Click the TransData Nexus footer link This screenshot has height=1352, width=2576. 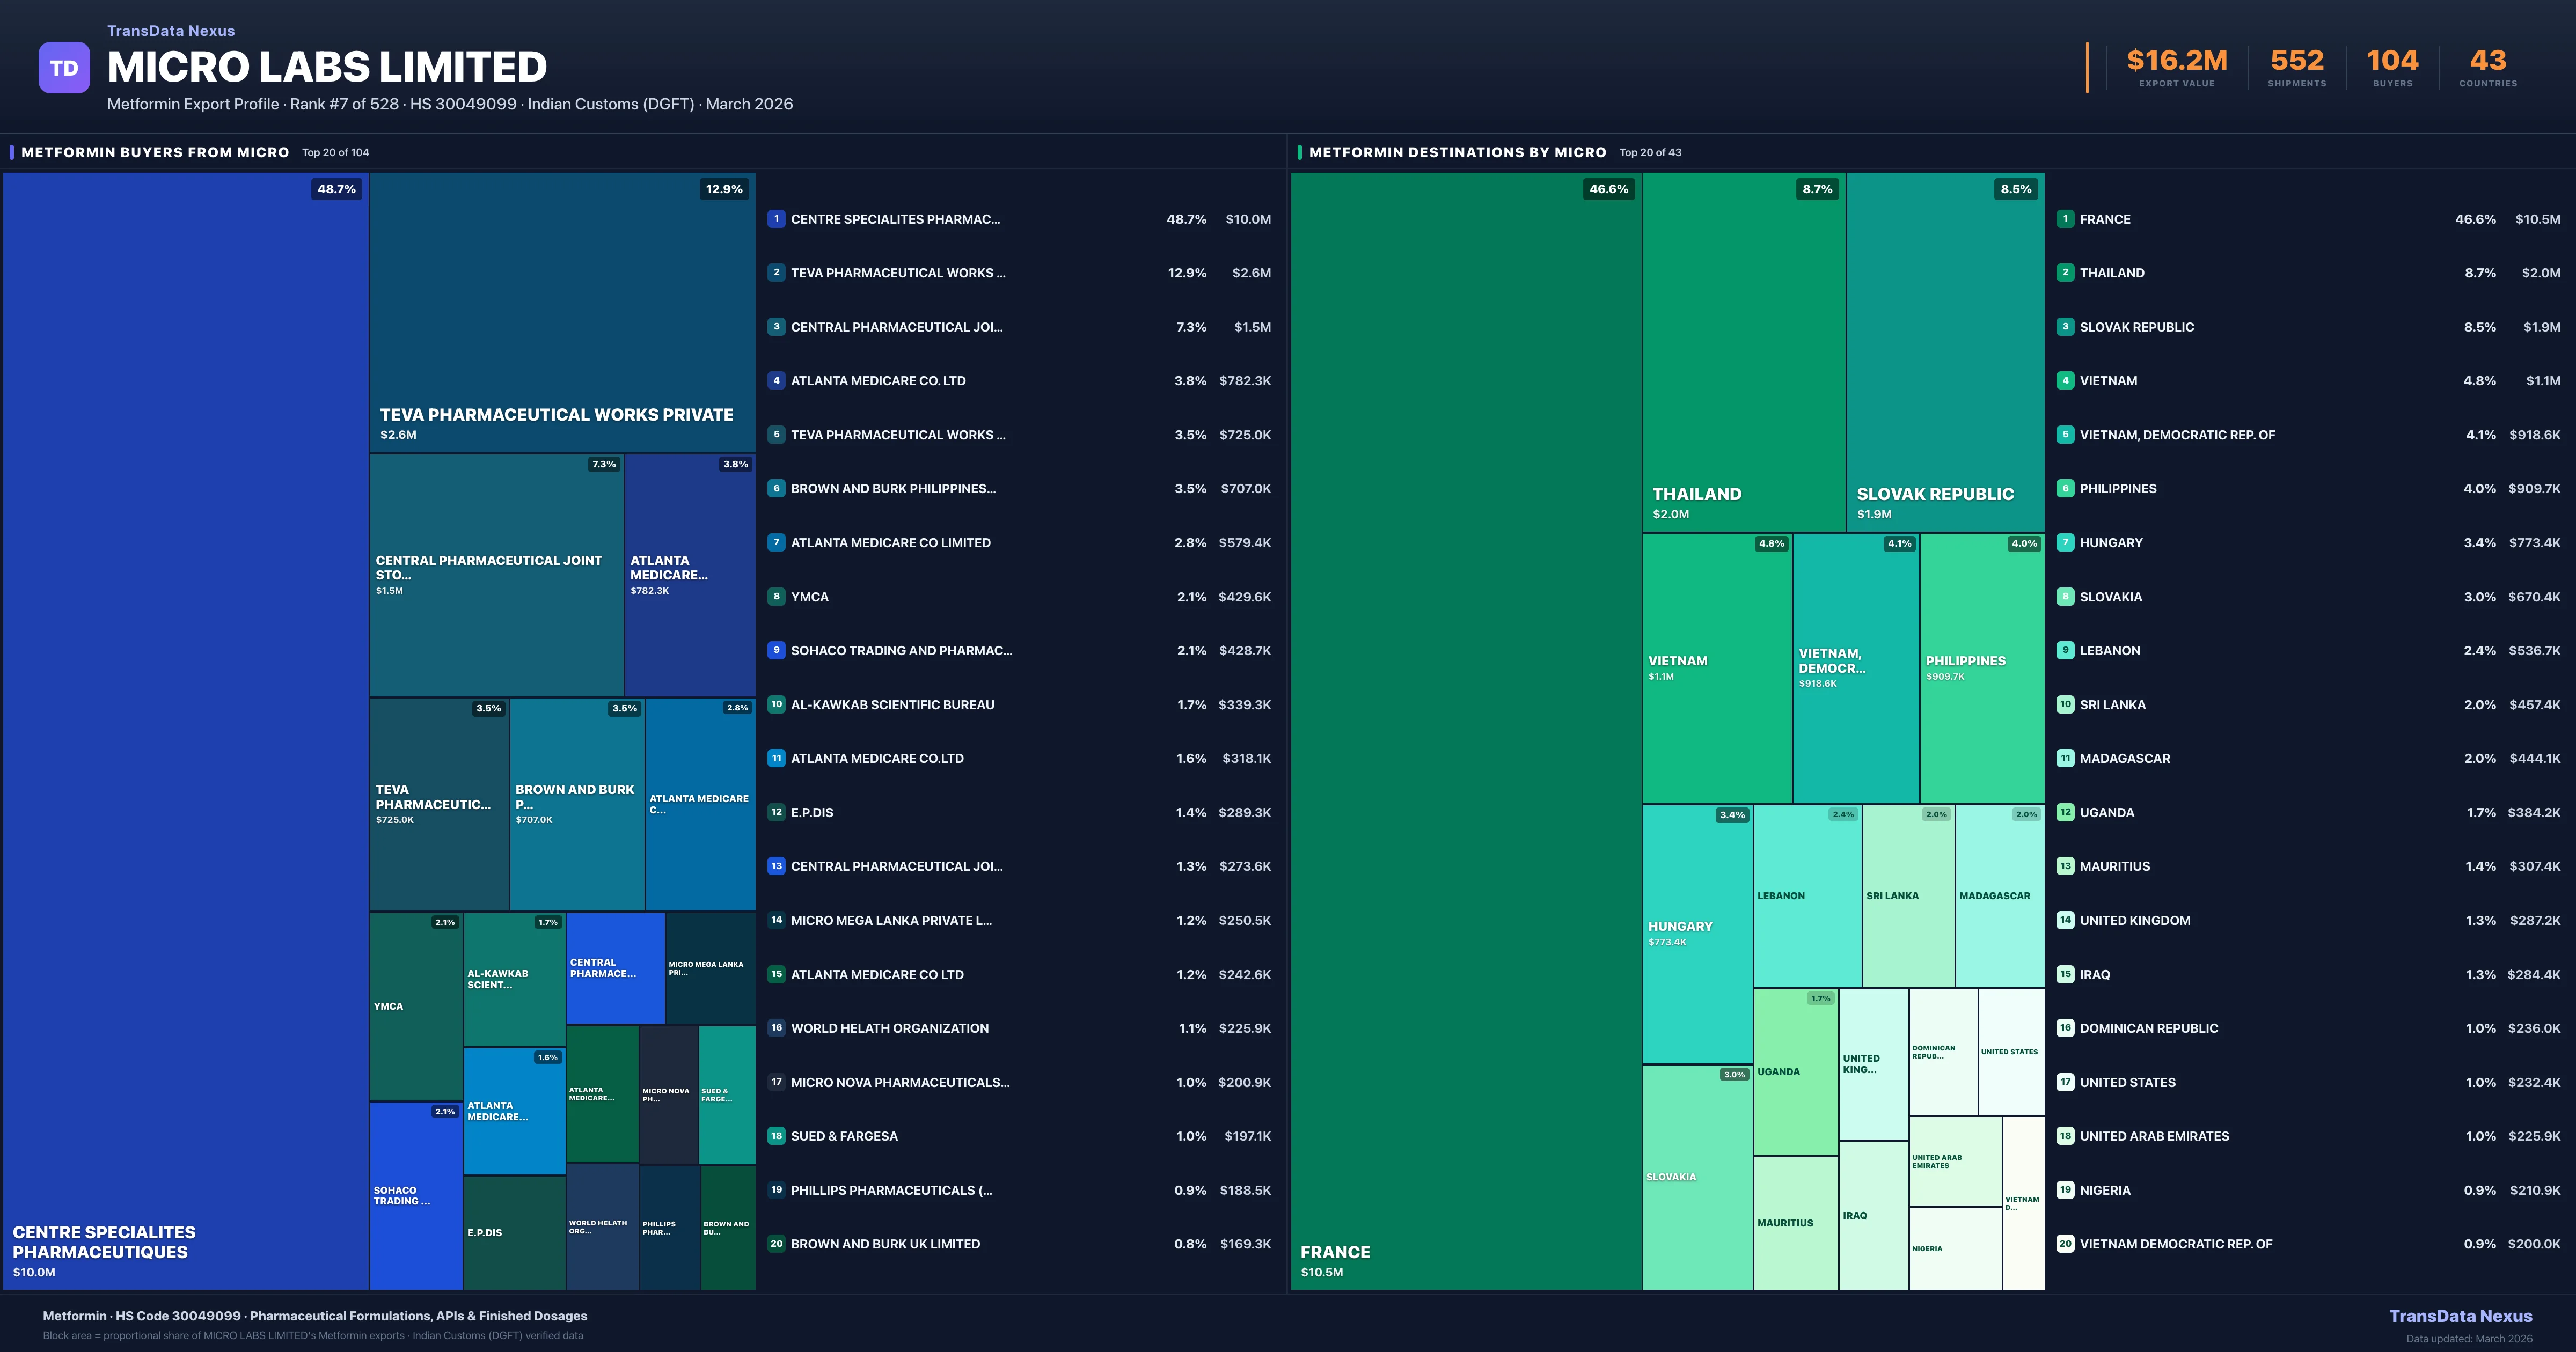click(2461, 1315)
